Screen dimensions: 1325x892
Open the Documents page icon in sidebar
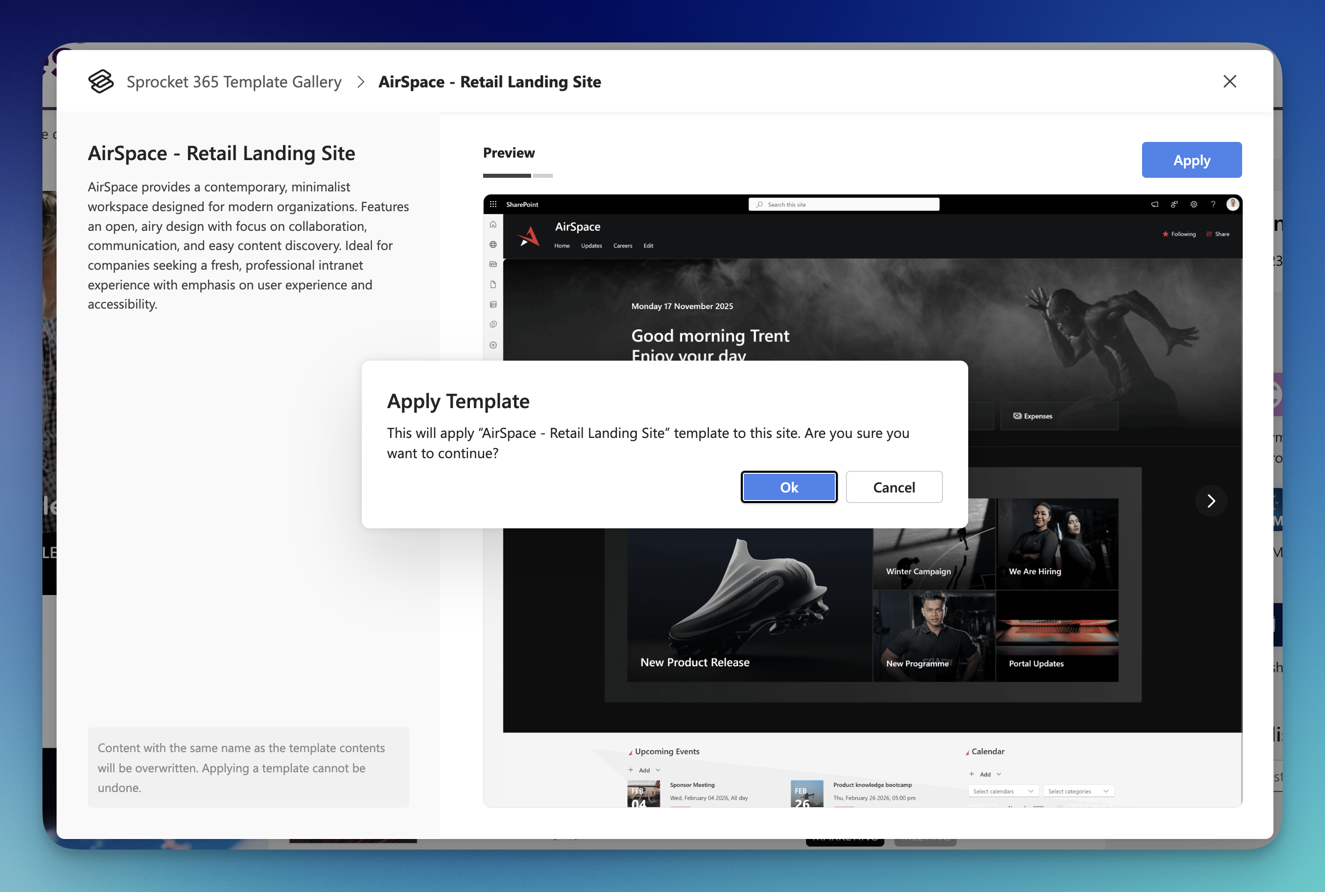click(493, 285)
